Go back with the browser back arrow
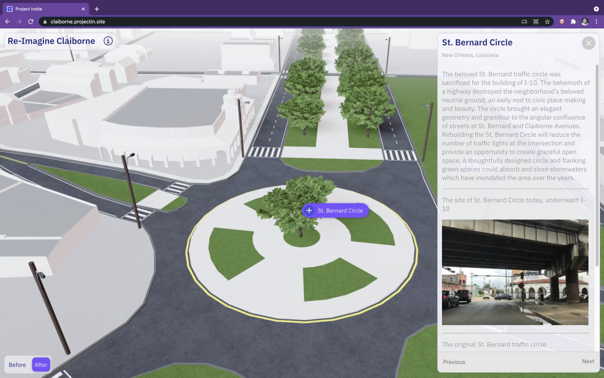The image size is (604, 378). pos(7,22)
